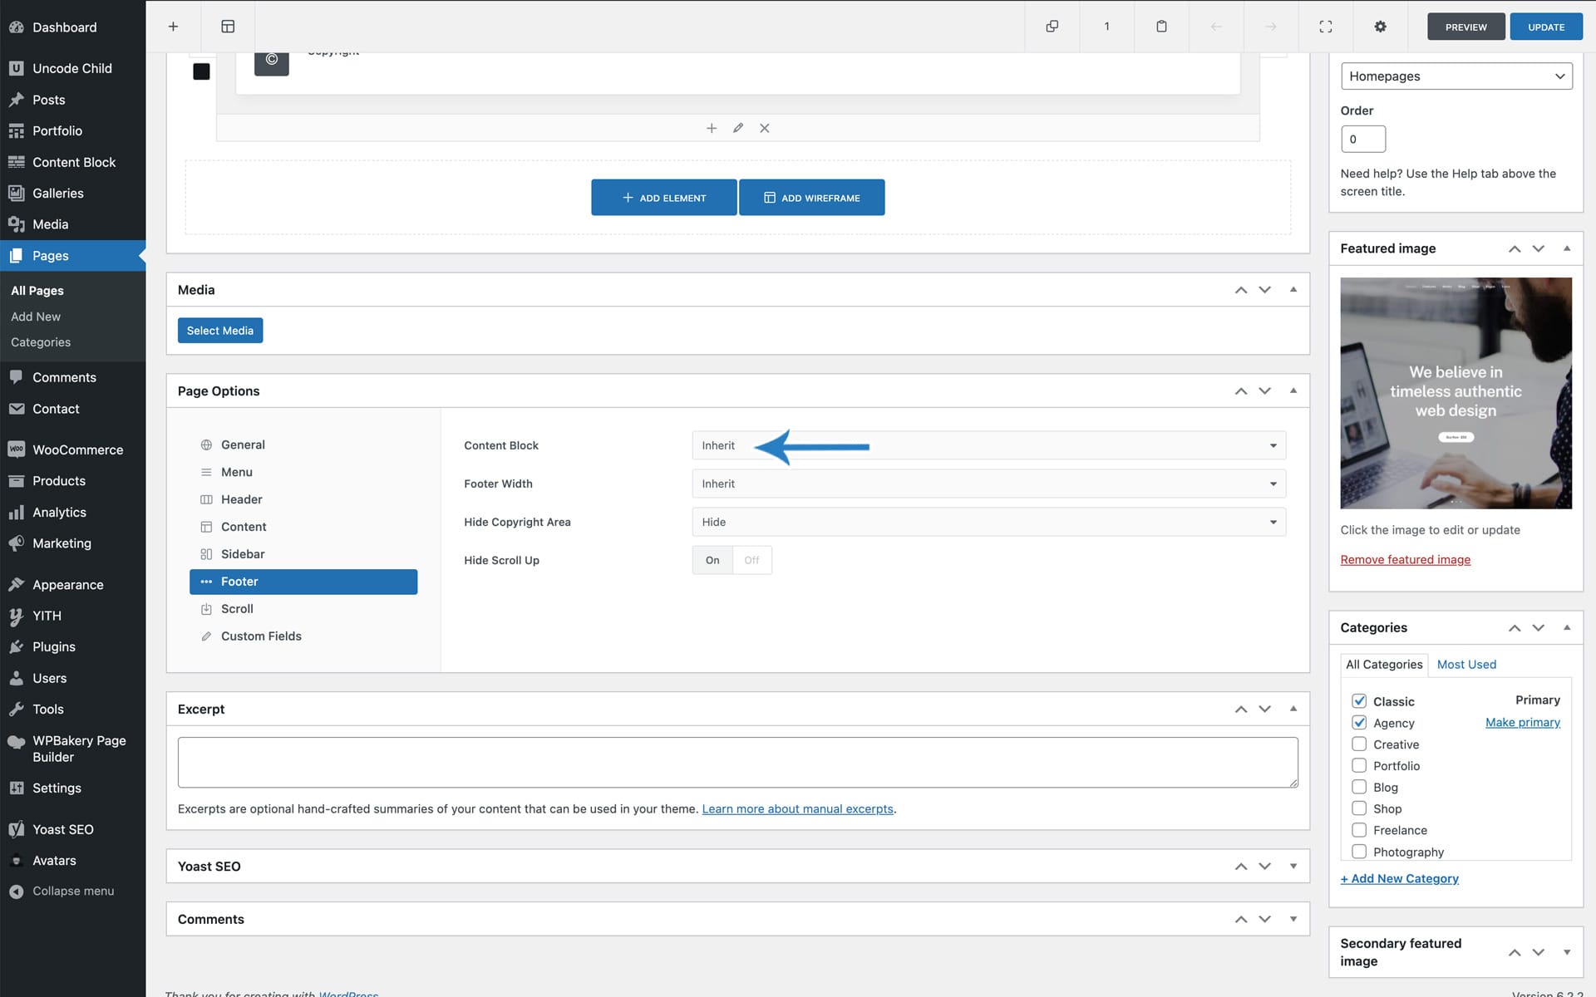Switch Hide Scroll Up to Off
This screenshot has height=997, width=1596.
pos(751,560)
